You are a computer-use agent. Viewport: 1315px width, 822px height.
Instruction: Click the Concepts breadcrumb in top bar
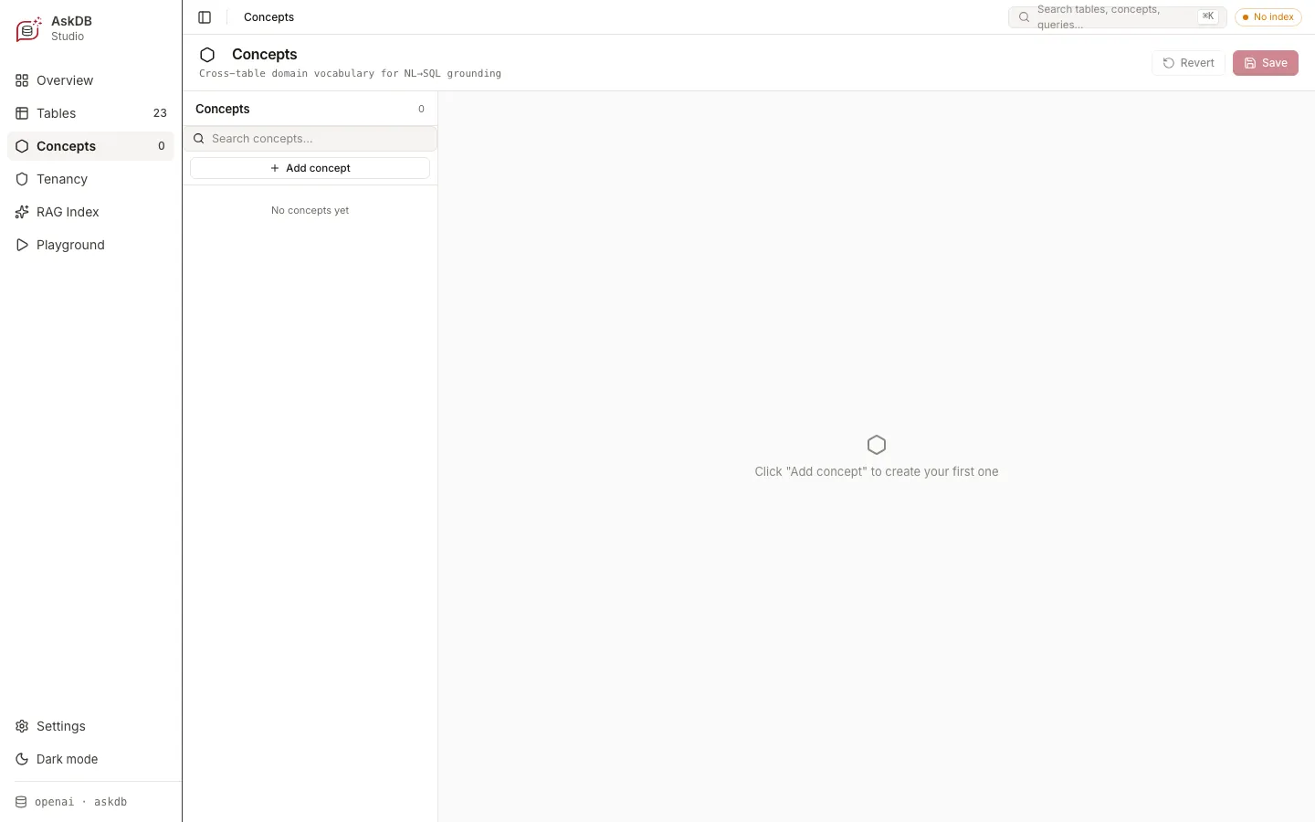(x=268, y=17)
